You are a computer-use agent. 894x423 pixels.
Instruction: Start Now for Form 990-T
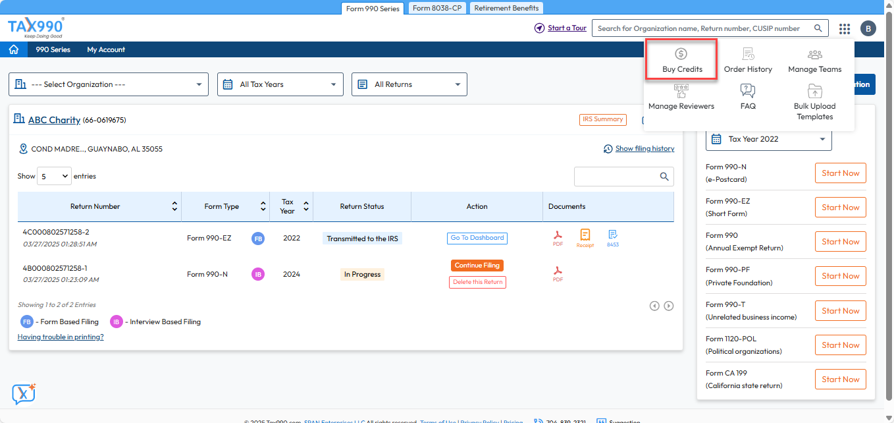tap(841, 311)
